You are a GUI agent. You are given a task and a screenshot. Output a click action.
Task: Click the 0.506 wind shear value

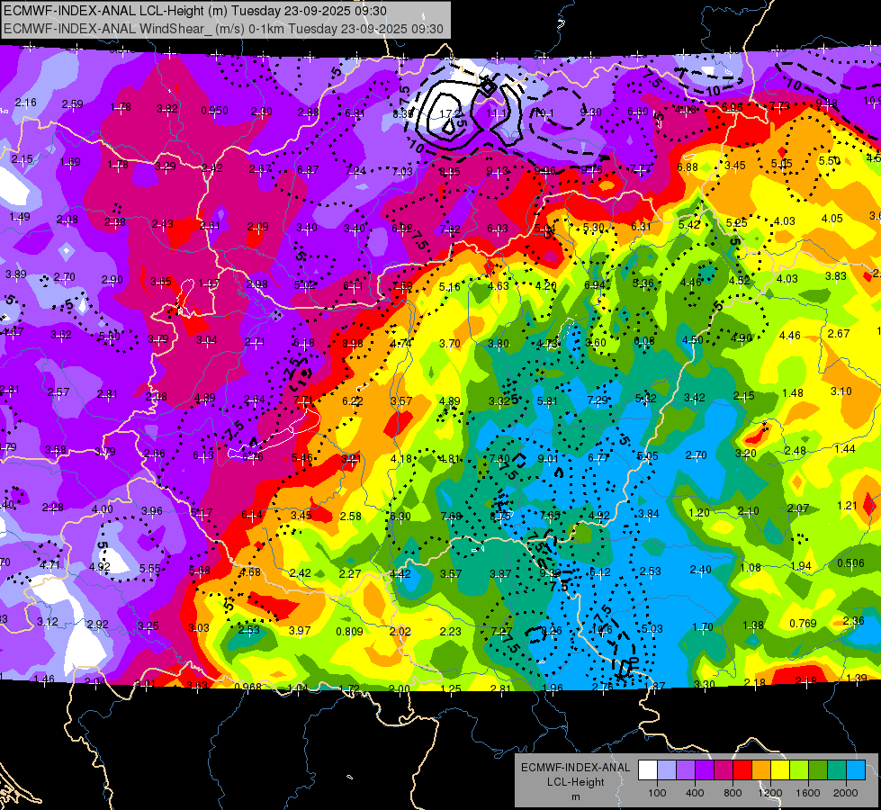point(850,563)
